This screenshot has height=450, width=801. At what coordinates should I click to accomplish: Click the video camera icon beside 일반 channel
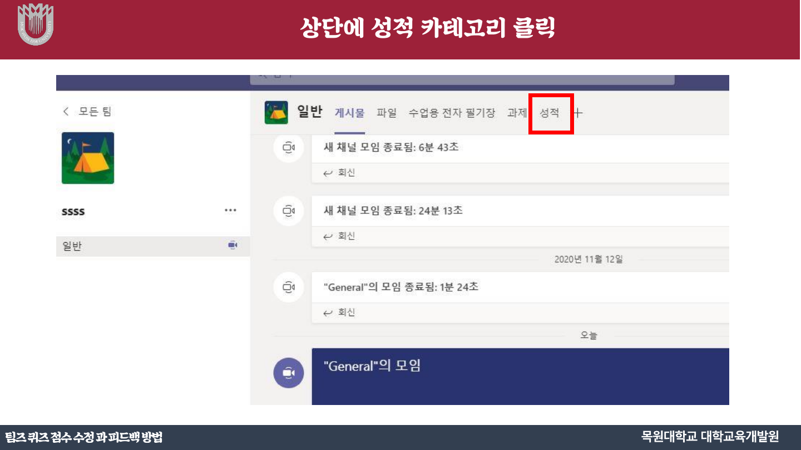(x=233, y=246)
